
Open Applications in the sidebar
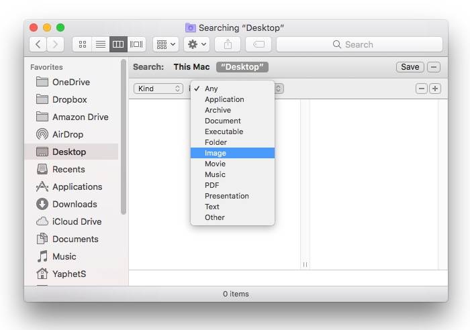(x=71, y=186)
